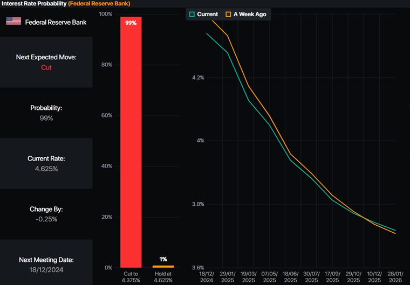Click the orange 1% hold bar
The image size is (410, 285).
(163, 266)
